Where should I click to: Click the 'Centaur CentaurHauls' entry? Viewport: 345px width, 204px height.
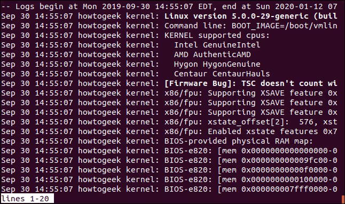(222, 74)
